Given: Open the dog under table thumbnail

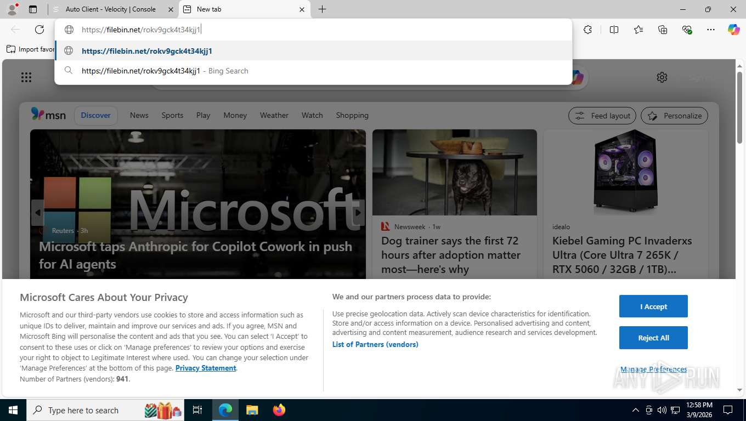Looking at the screenshot, I should [x=455, y=172].
